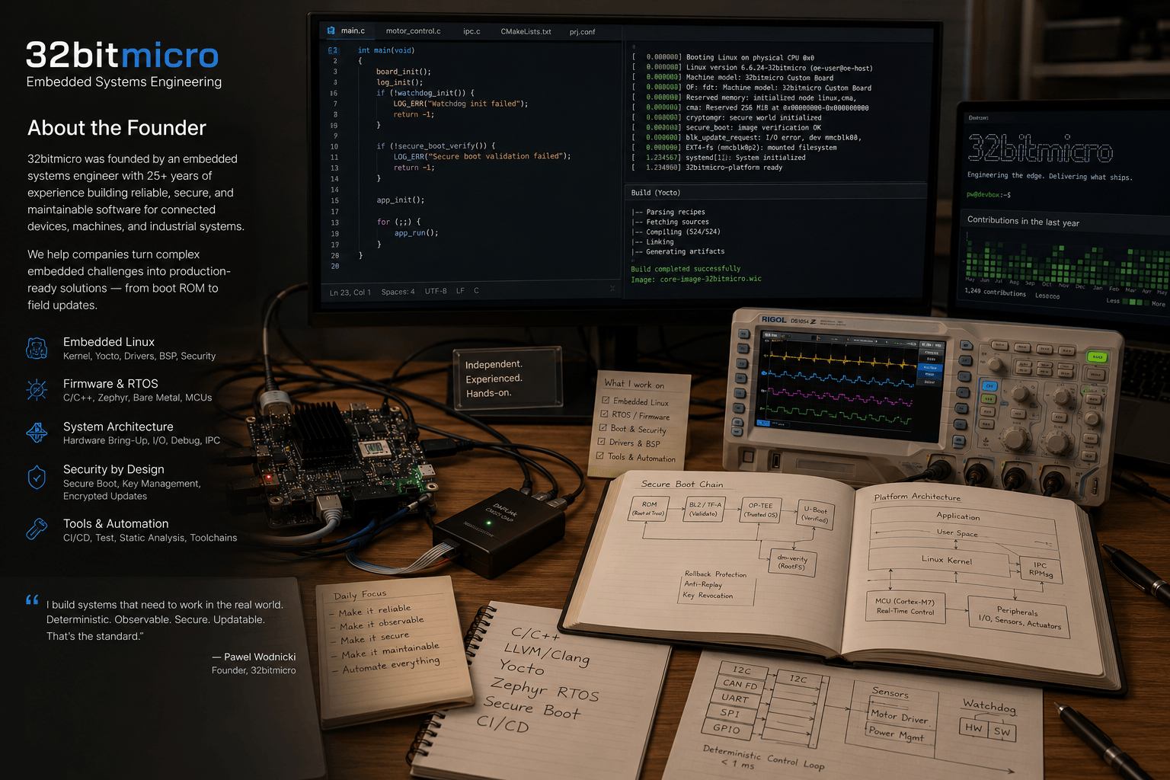This screenshot has height=780, width=1170.
Task: Open the prj.conf tab
Action: [x=582, y=32]
